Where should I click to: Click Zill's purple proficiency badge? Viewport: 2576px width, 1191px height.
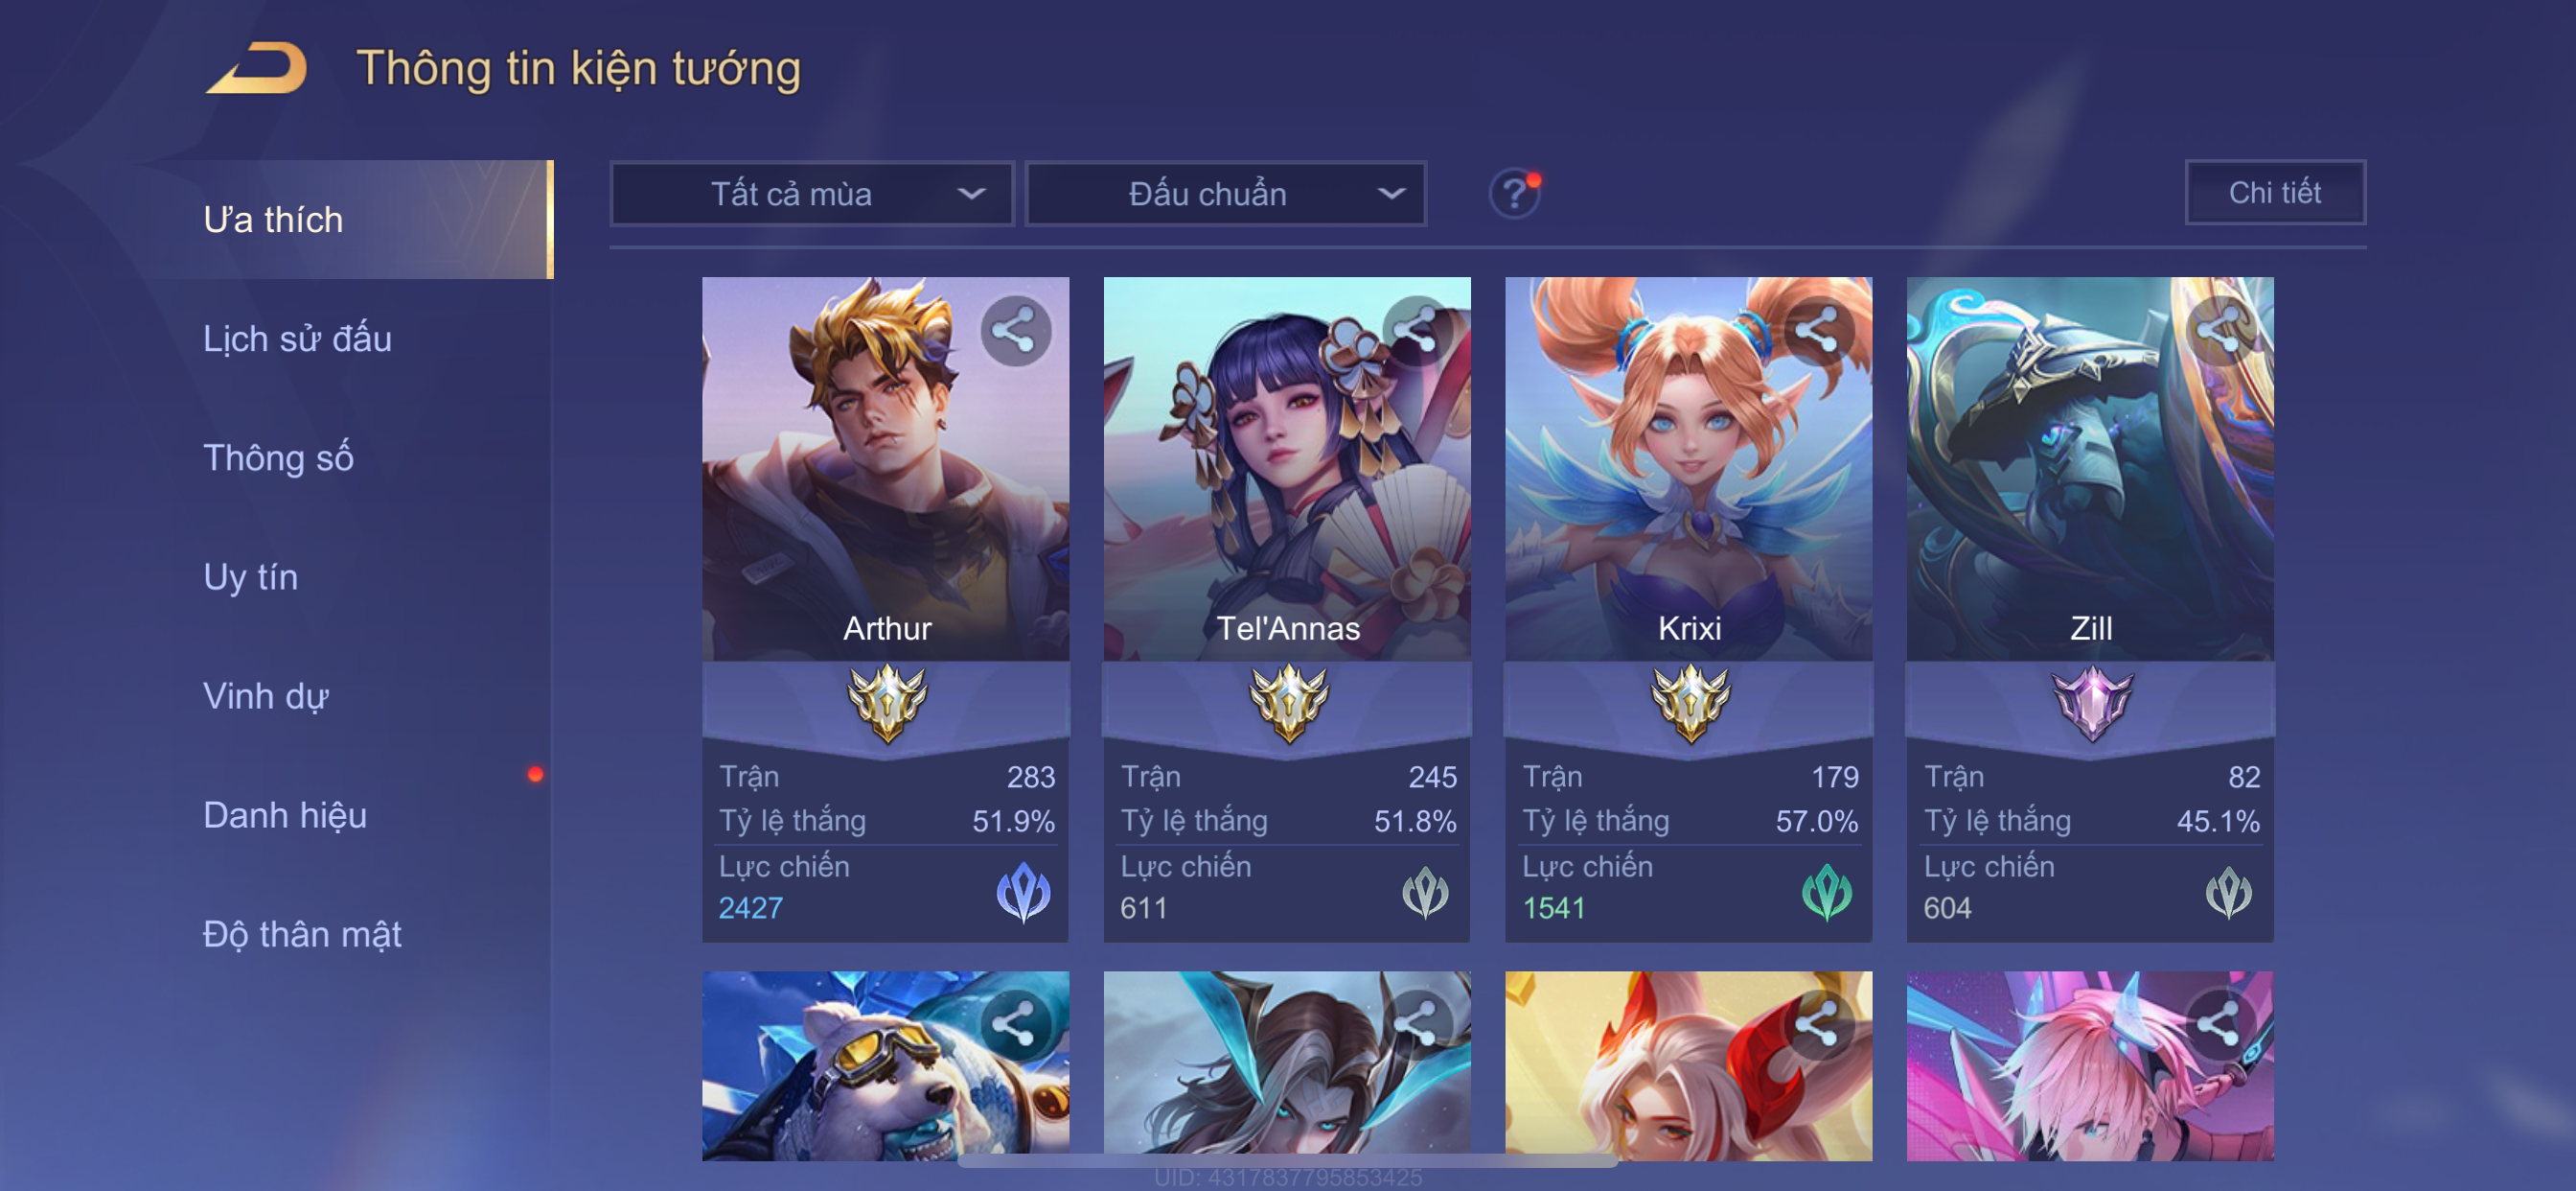point(2090,704)
